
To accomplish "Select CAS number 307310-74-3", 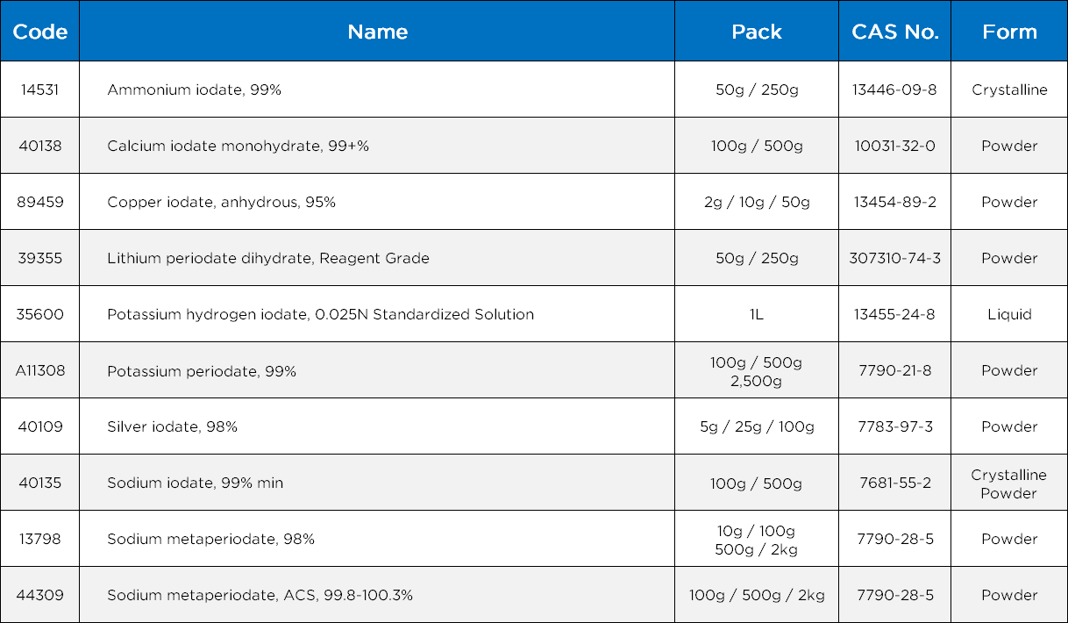I will click(x=894, y=258).
